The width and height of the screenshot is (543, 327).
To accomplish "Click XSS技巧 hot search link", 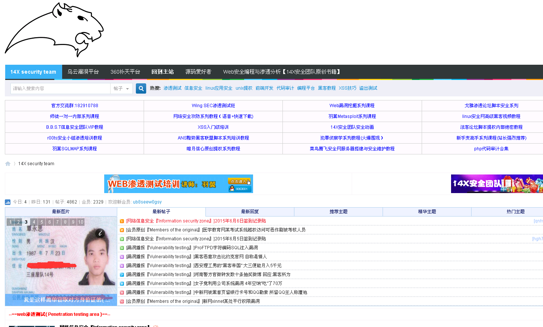I will 348,88.
